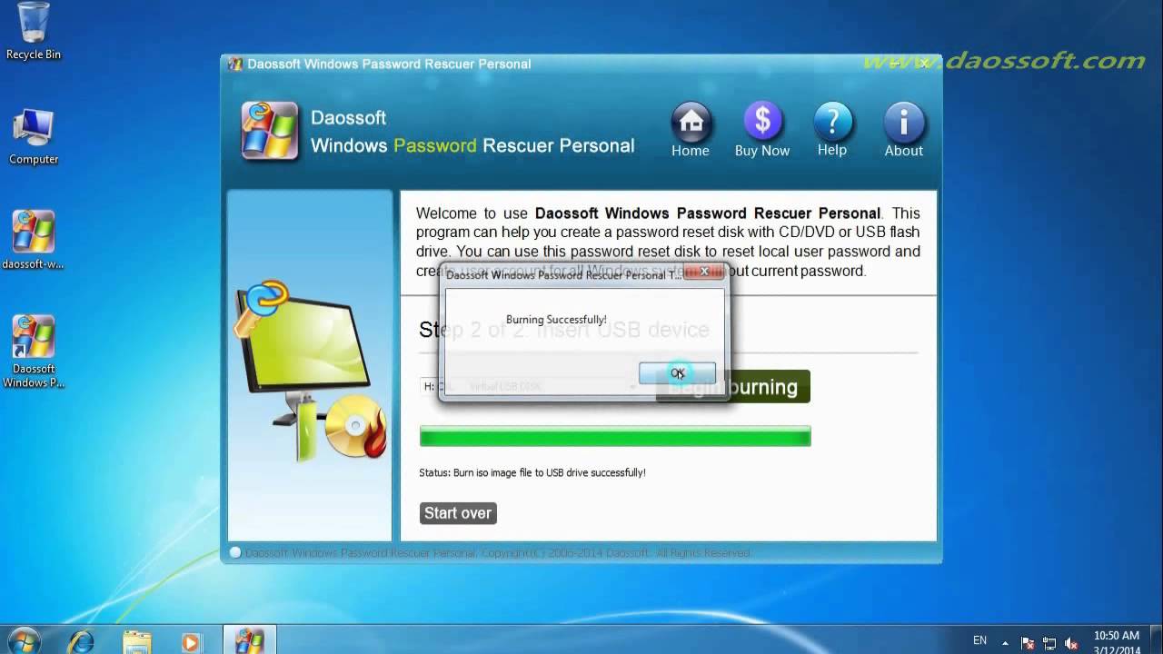Select the daossoft-w... installer desktop icon
The image size is (1163, 654).
(34, 241)
